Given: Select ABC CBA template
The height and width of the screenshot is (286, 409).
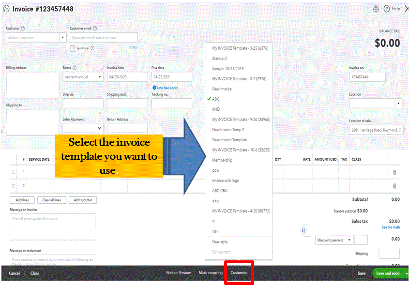Looking at the screenshot, I should click(x=220, y=191).
